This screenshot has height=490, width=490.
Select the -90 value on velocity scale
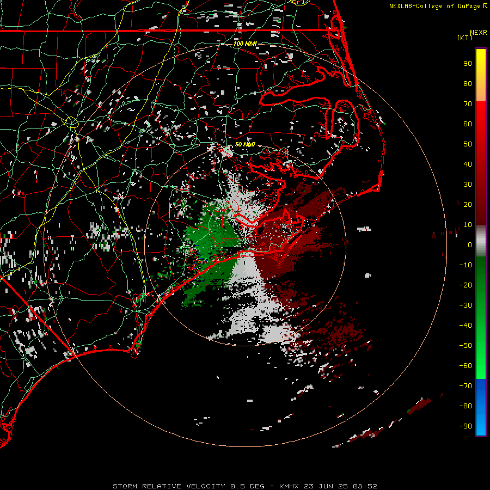[x=465, y=426]
